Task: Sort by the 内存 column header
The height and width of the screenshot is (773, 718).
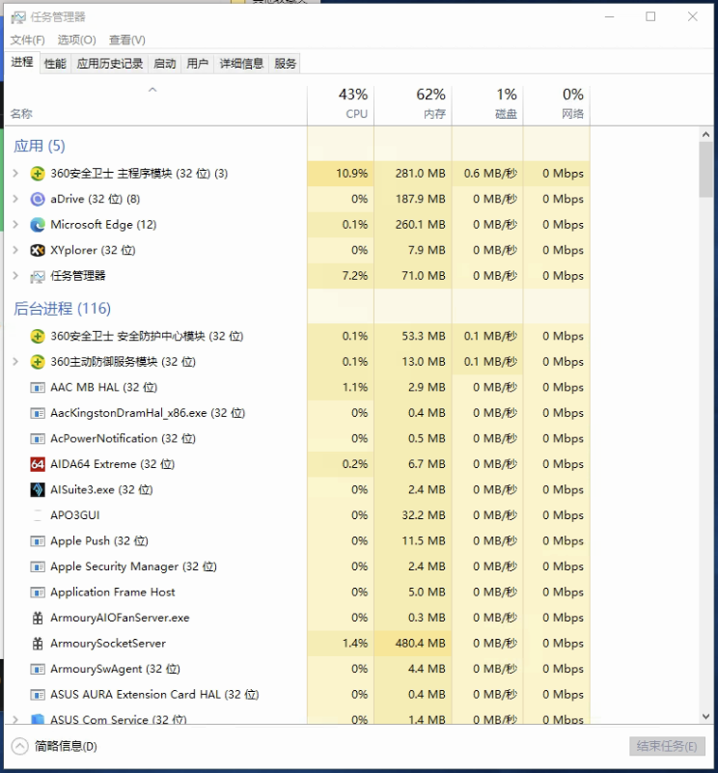Action: point(413,105)
